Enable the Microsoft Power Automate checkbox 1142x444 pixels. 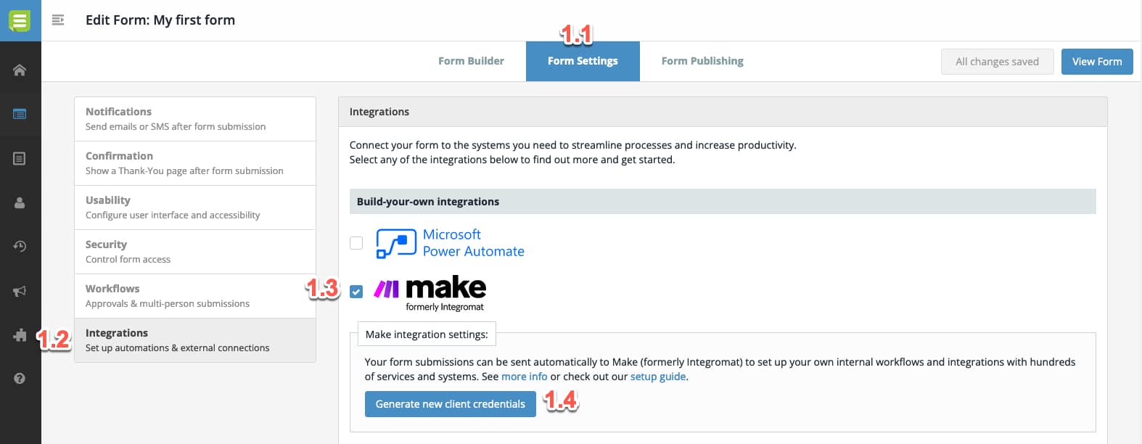(356, 243)
